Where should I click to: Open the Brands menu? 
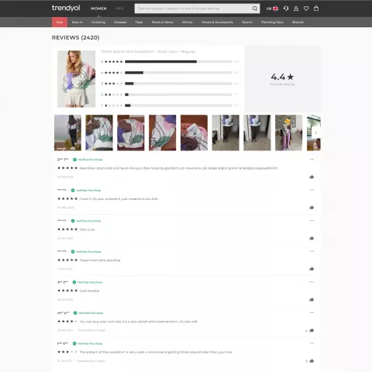click(298, 22)
